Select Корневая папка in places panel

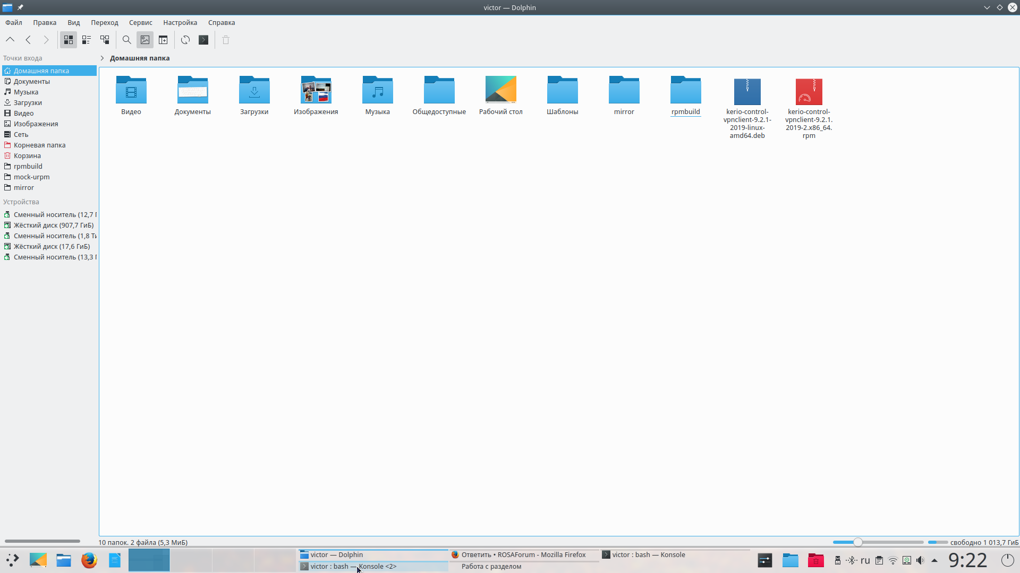[39, 145]
